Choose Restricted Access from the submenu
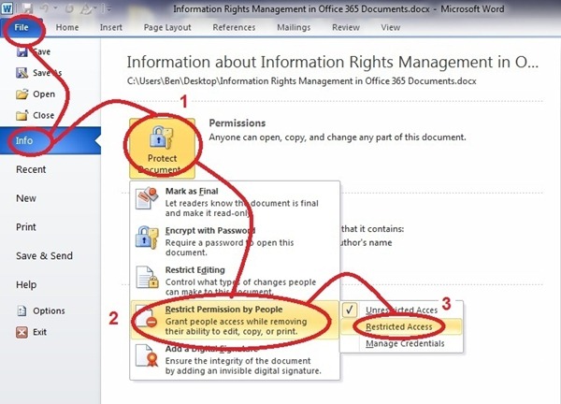 click(x=401, y=326)
